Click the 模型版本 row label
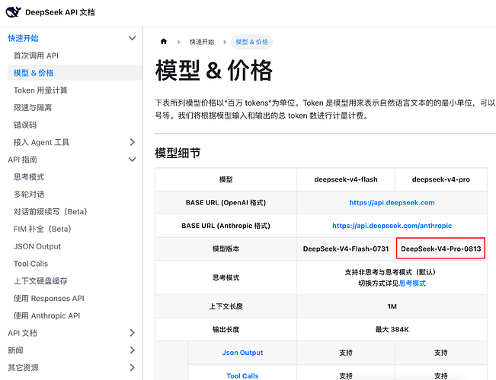The height and width of the screenshot is (380, 496). pos(226,249)
